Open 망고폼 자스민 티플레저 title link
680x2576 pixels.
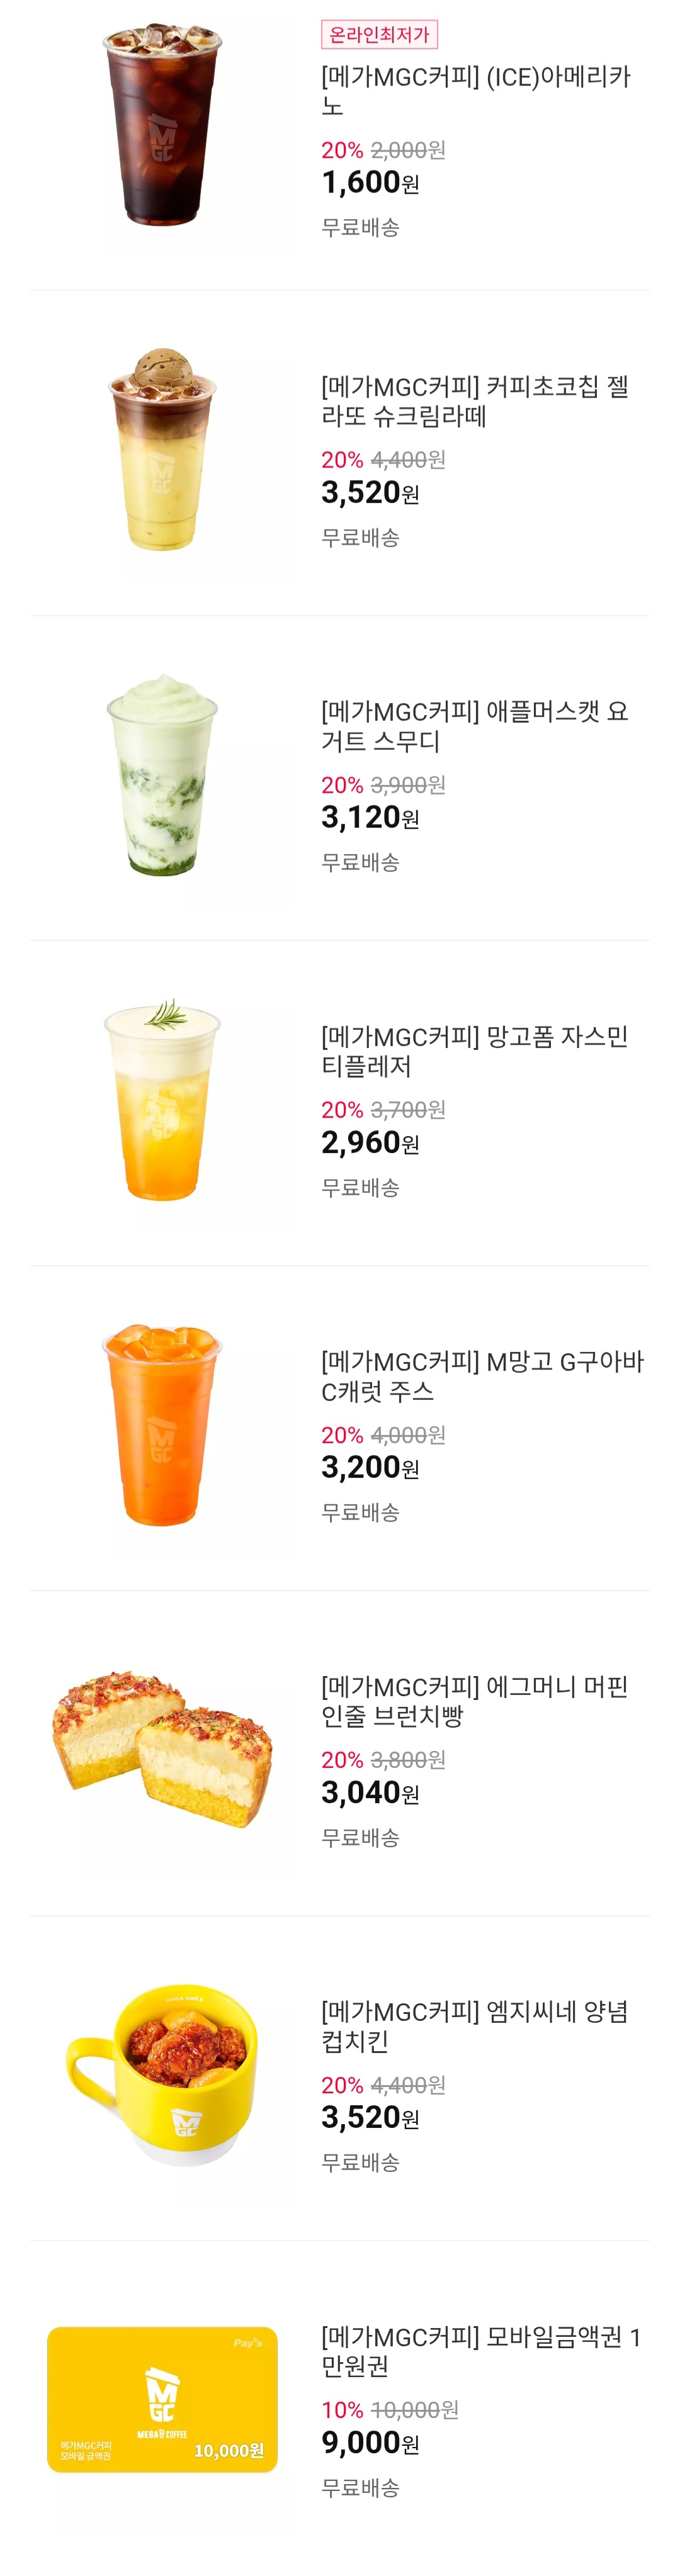point(475,1051)
